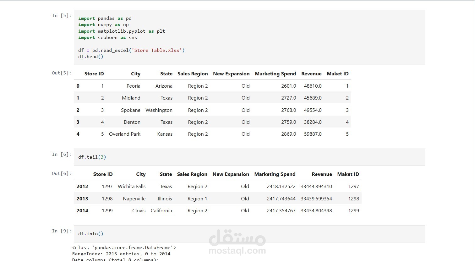Click the mostaql.com watermark link
The image size is (475, 261).
pyautogui.click(x=237, y=251)
